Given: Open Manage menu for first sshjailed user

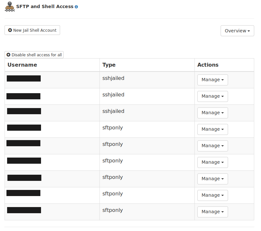Looking at the screenshot, I should click(x=213, y=80).
